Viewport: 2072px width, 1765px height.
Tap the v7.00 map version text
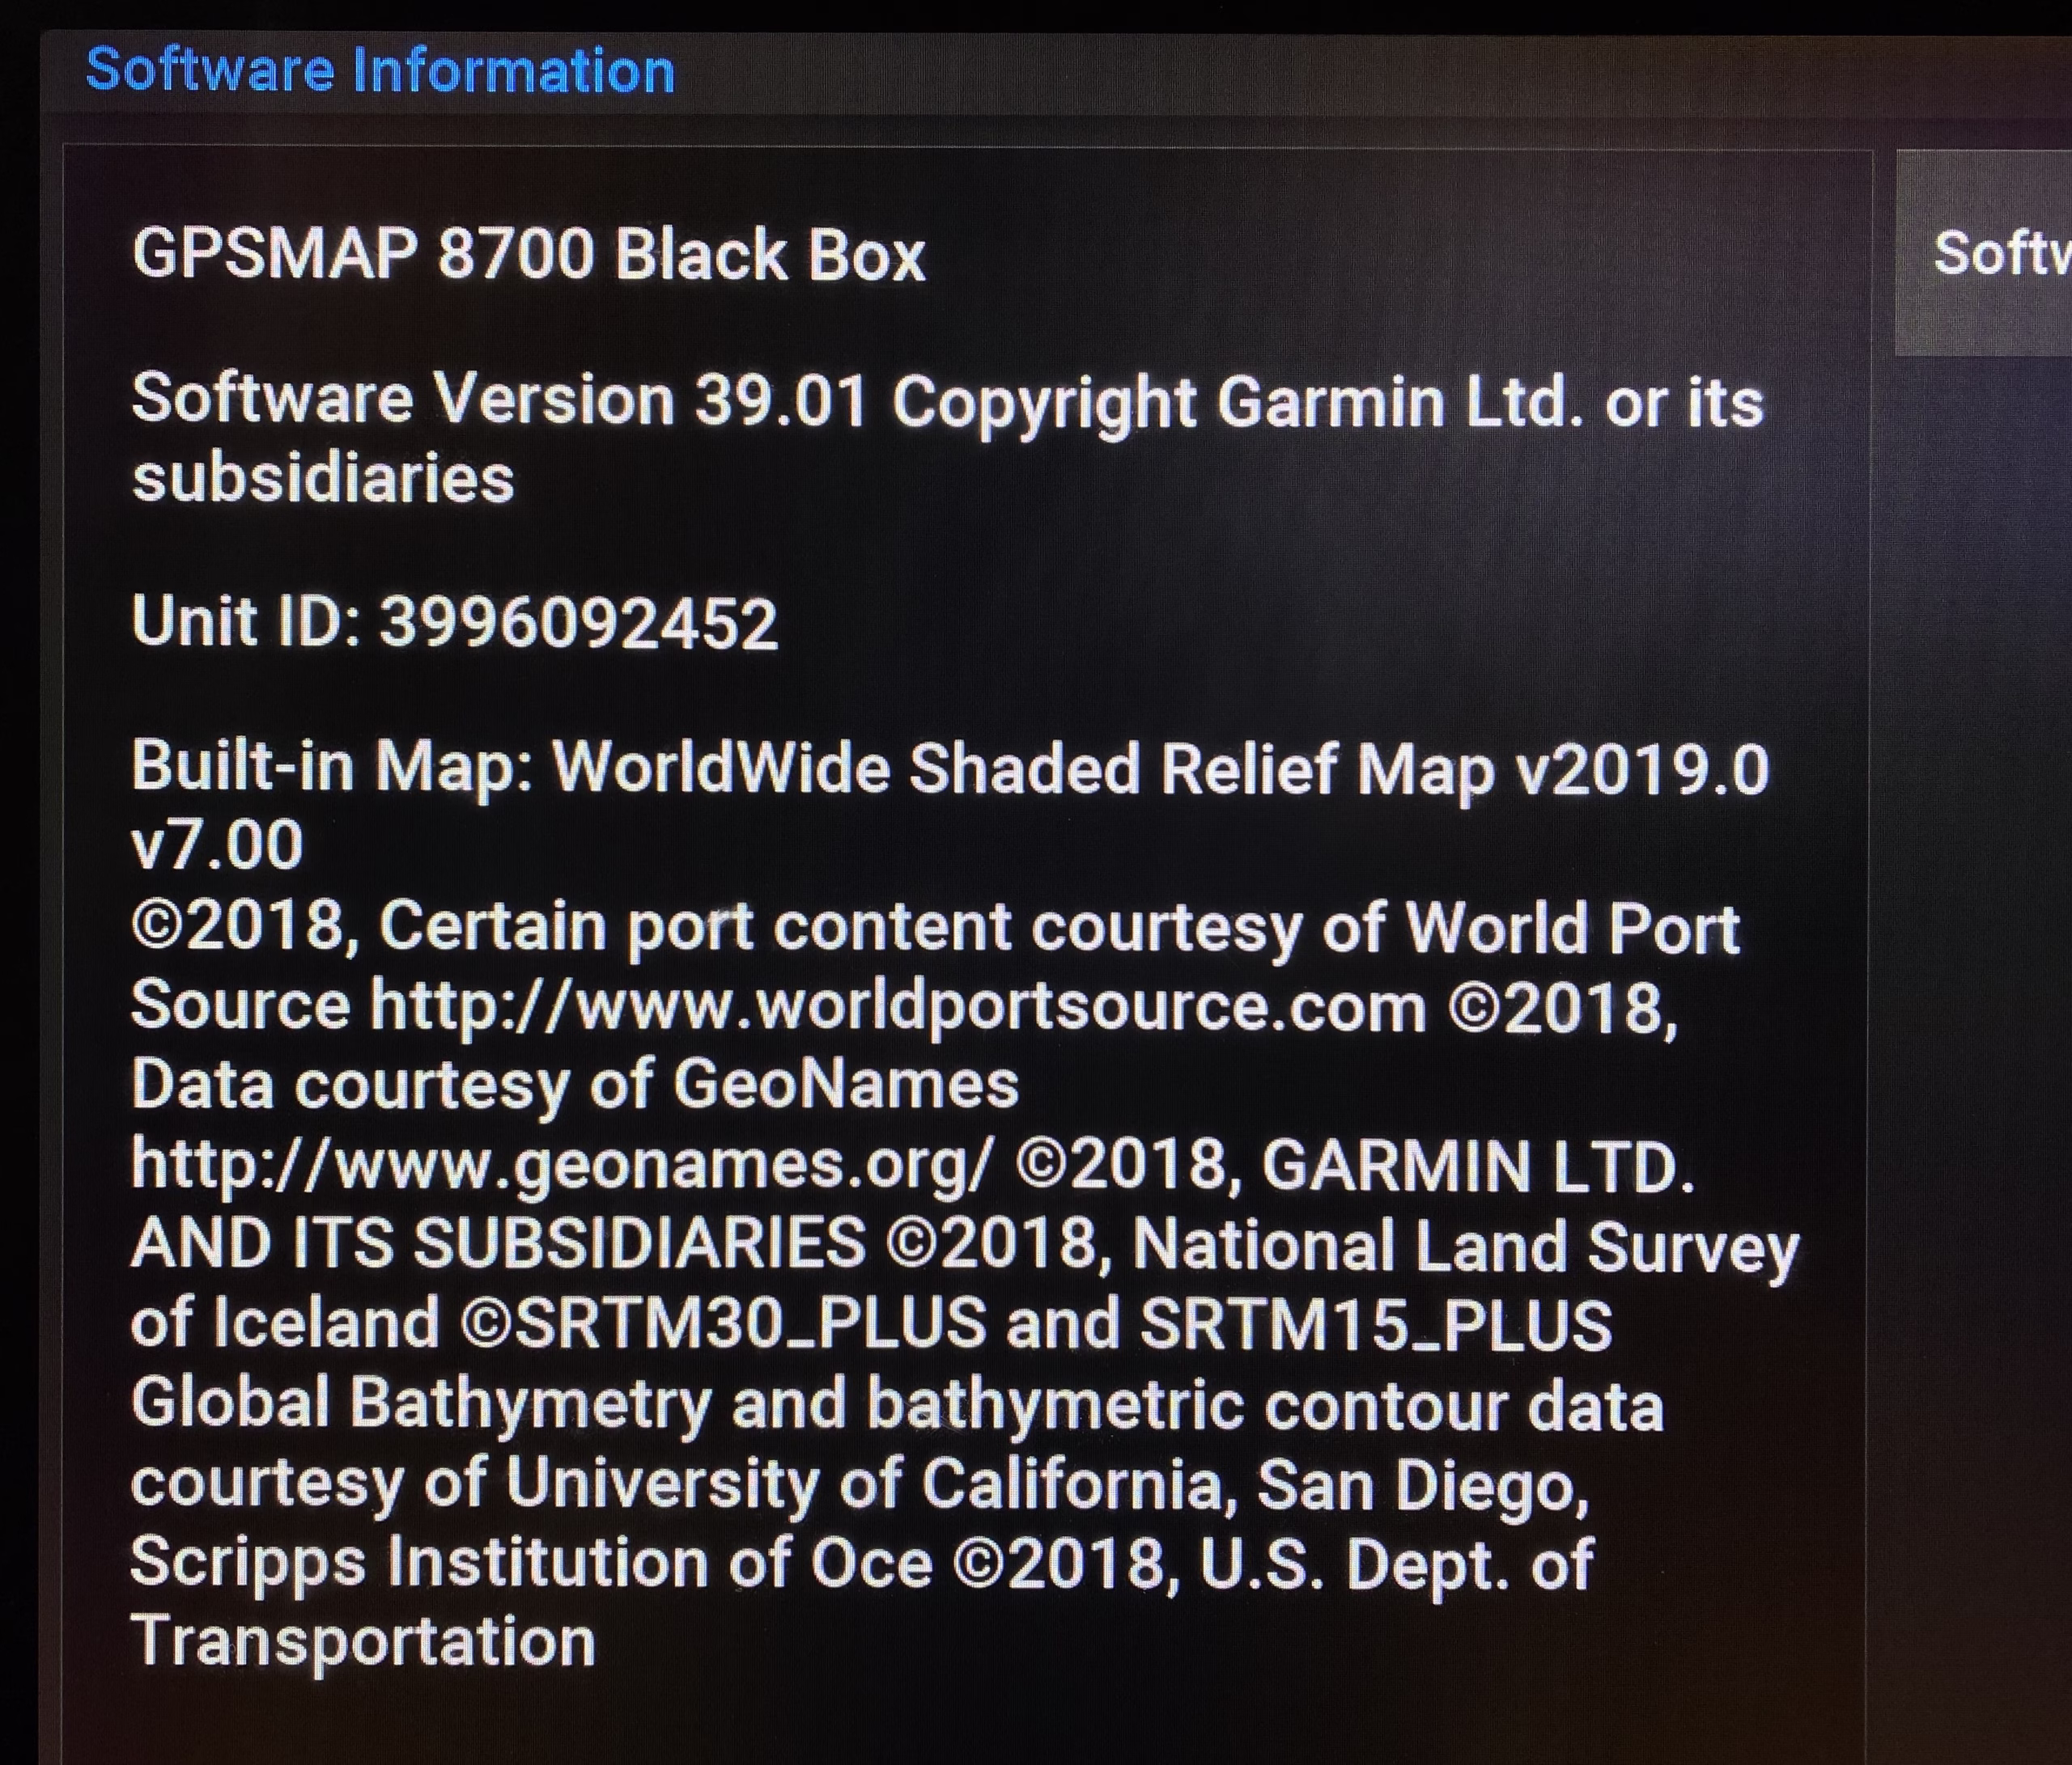pyautogui.click(x=217, y=844)
